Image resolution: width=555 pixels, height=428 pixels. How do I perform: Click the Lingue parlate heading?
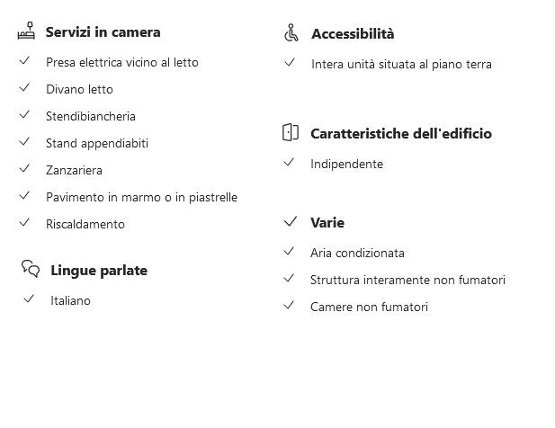tap(99, 271)
